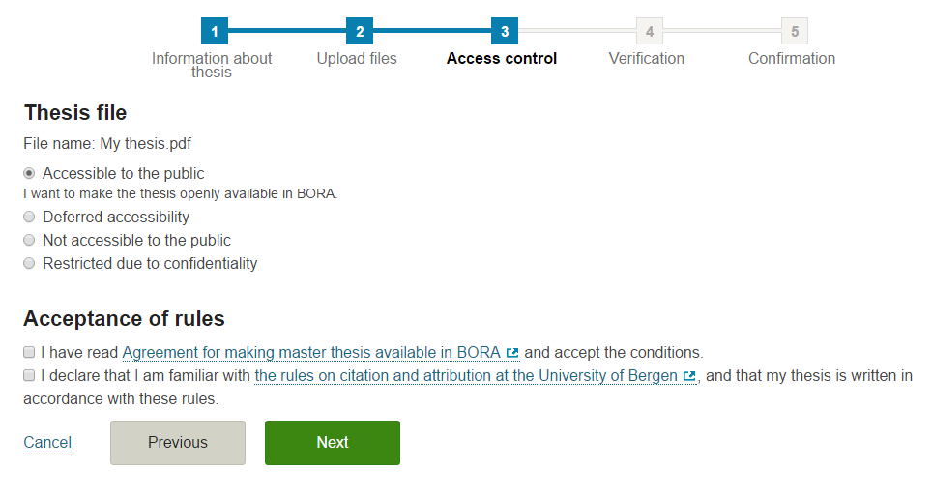Click step 3 square icon
The height and width of the screenshot is (495, 932).
point(505,31)
